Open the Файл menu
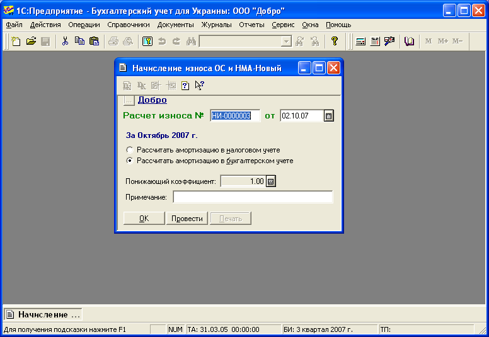The height and width of the screenshot is (337, 489). [14, 25]
